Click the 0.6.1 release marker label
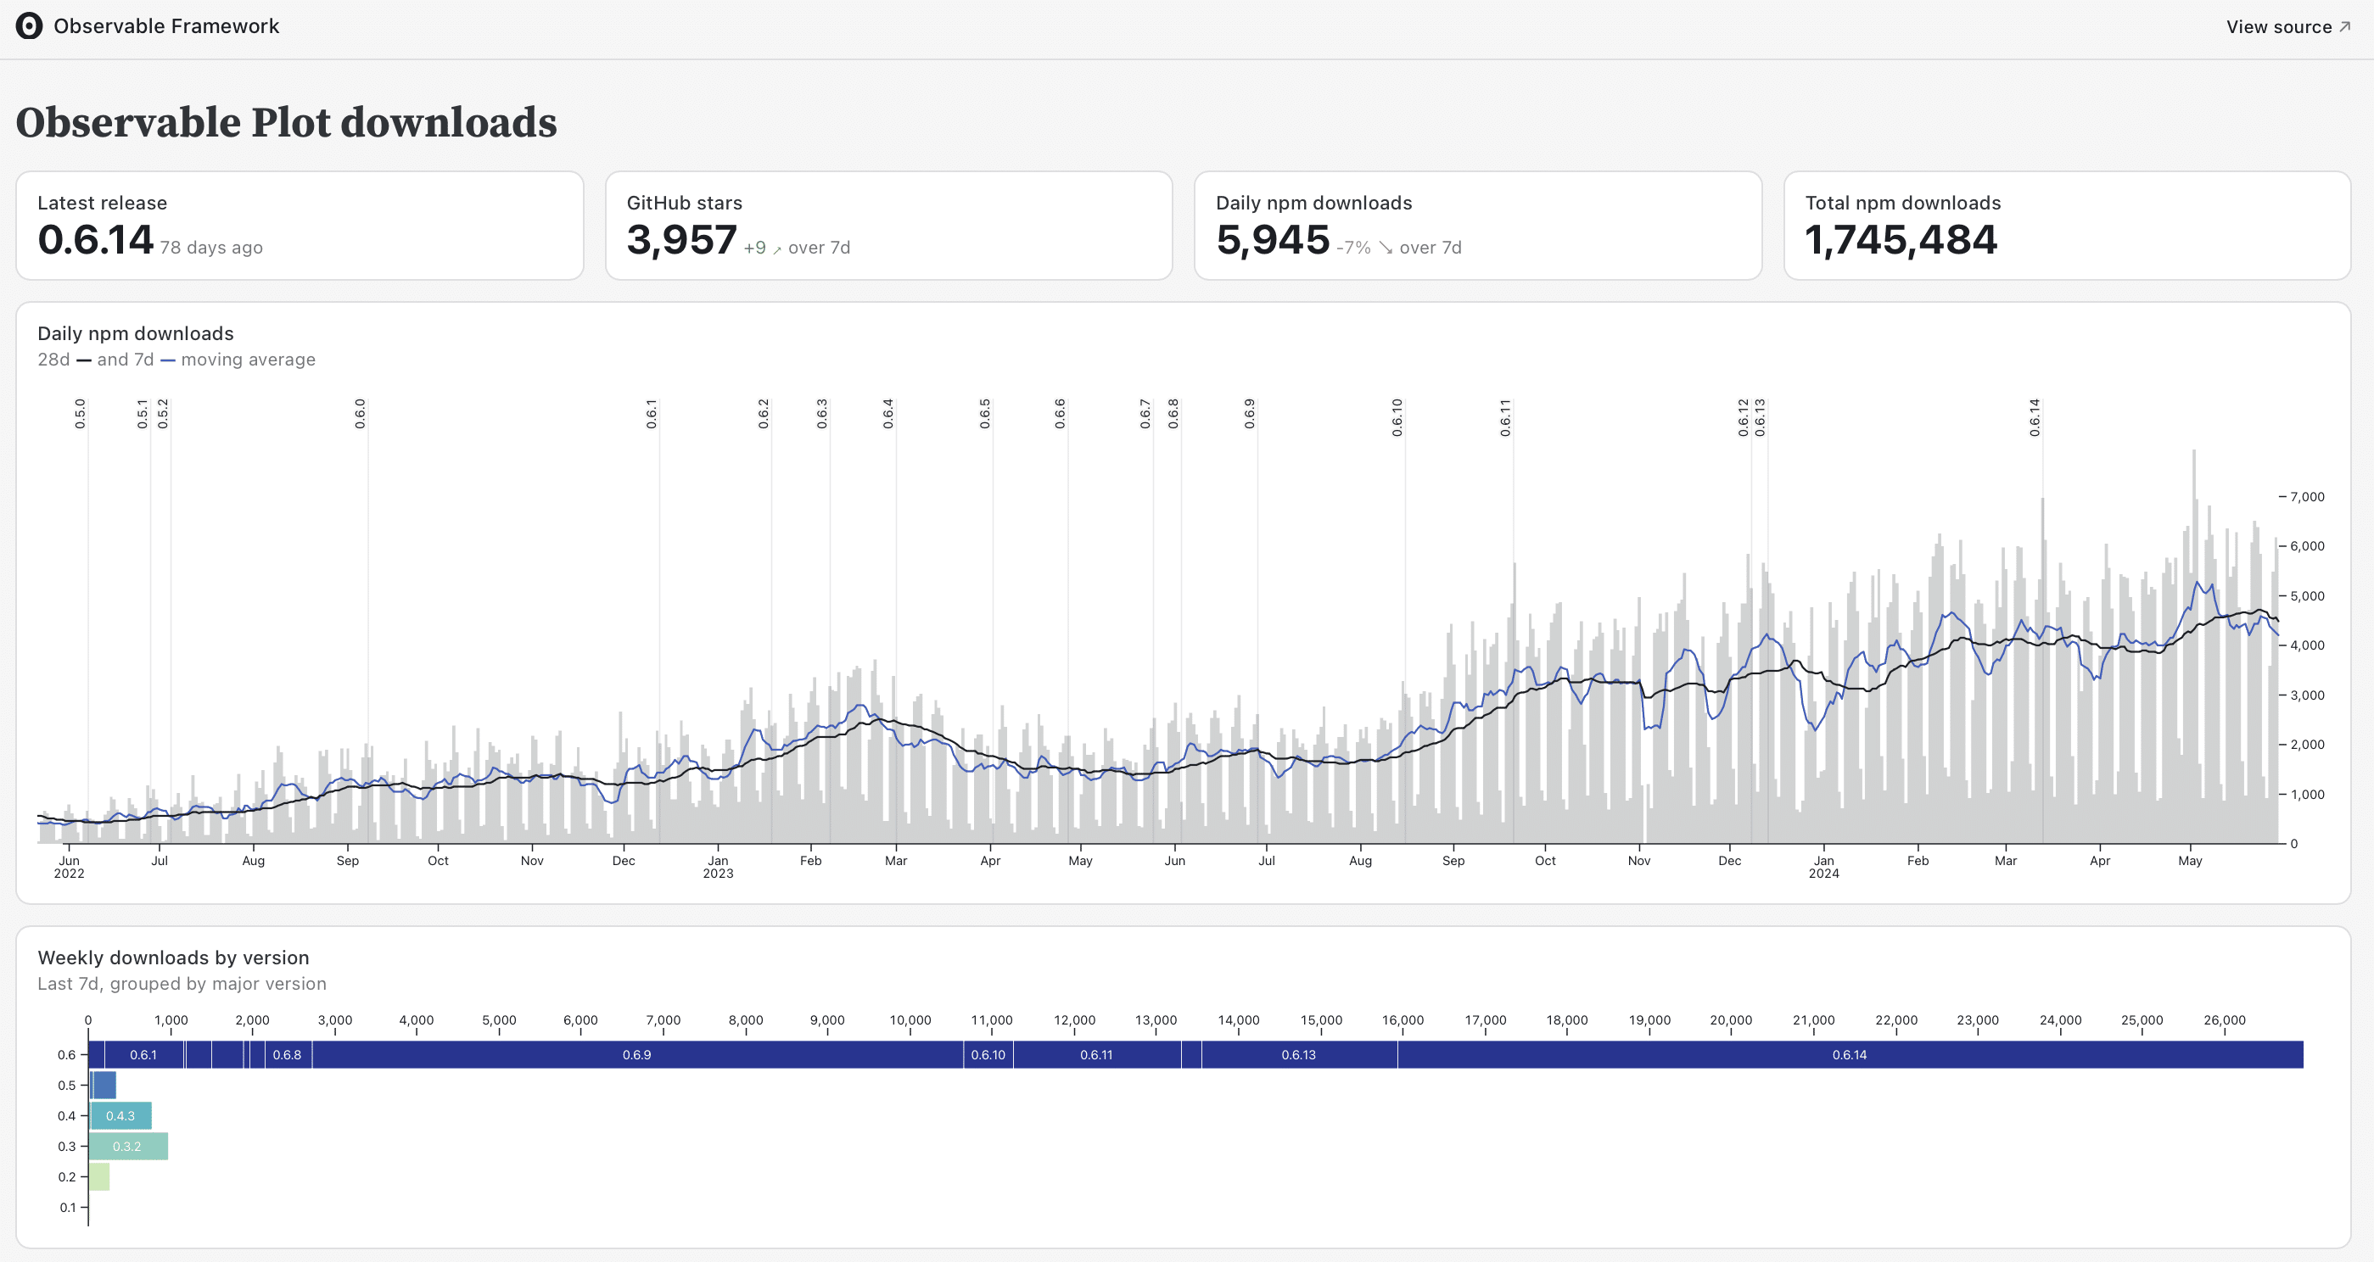2374x1262 pixels. 652,414
